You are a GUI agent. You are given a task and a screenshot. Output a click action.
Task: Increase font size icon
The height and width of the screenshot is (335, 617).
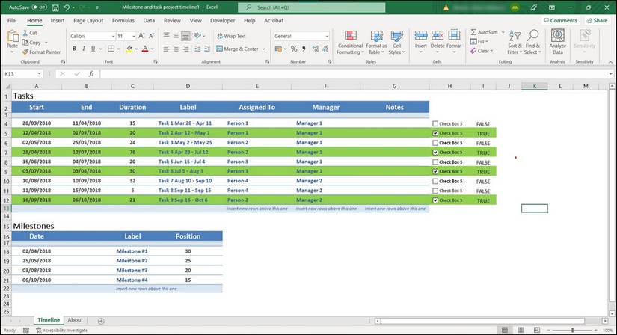(141, 36)
